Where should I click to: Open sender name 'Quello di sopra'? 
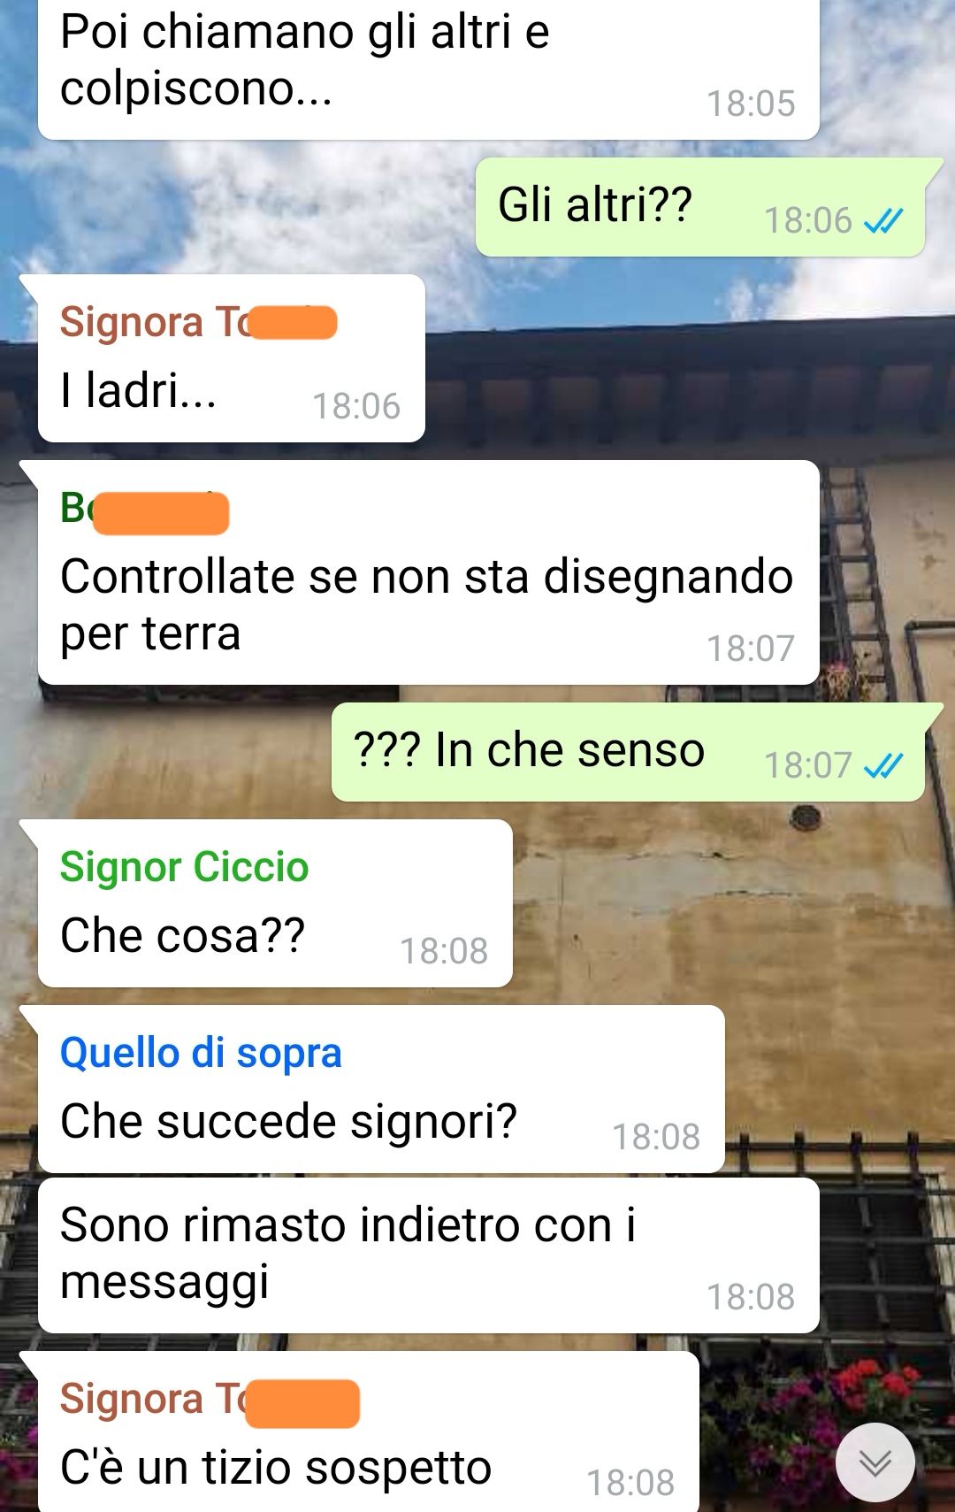(201, 1053)
